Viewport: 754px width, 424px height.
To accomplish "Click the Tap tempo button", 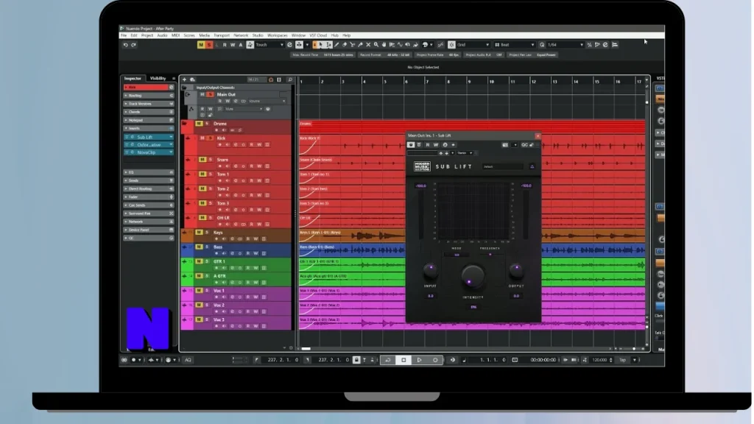I will click(623, 359).
